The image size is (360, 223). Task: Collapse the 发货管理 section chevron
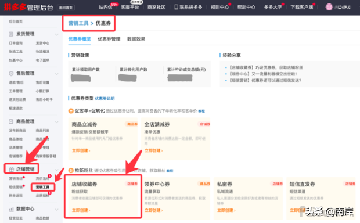point(57,35)
